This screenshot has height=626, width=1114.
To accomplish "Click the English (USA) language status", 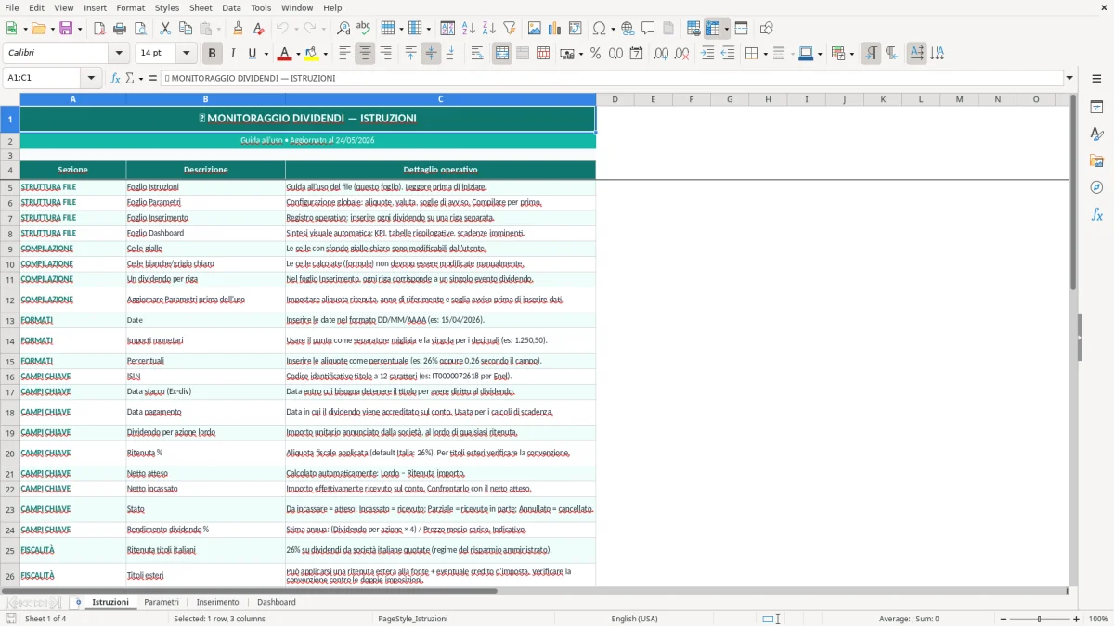I will [634, 619].
